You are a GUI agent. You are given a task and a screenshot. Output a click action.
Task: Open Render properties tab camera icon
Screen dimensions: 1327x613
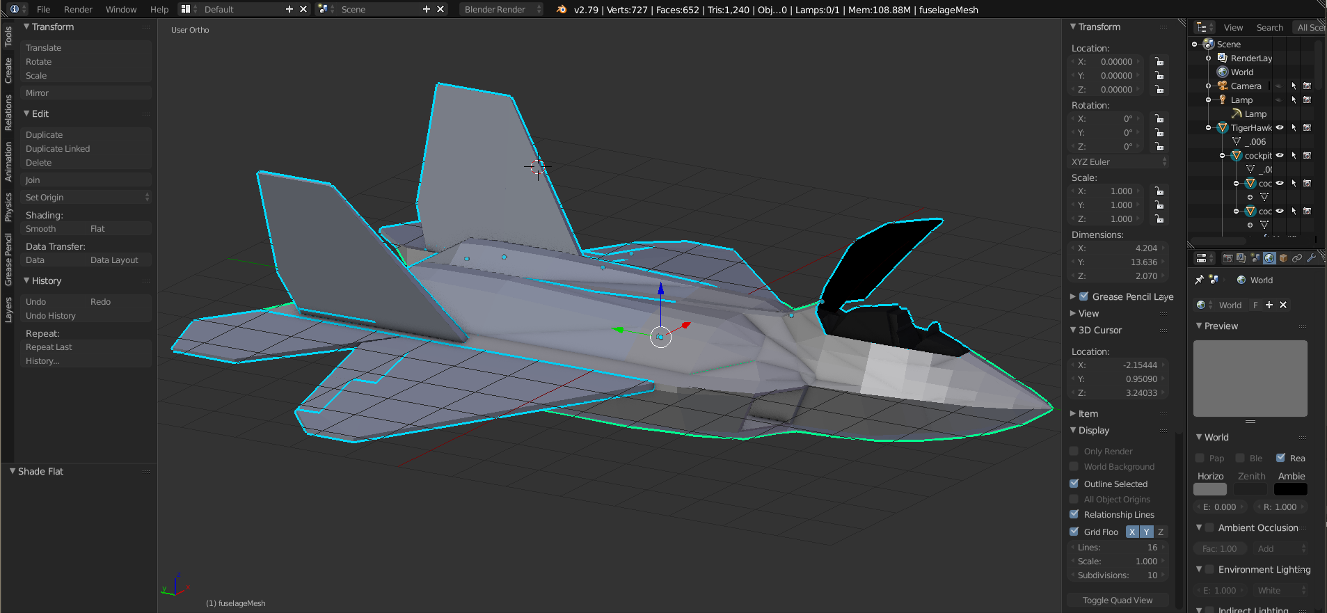point(1228,258)
